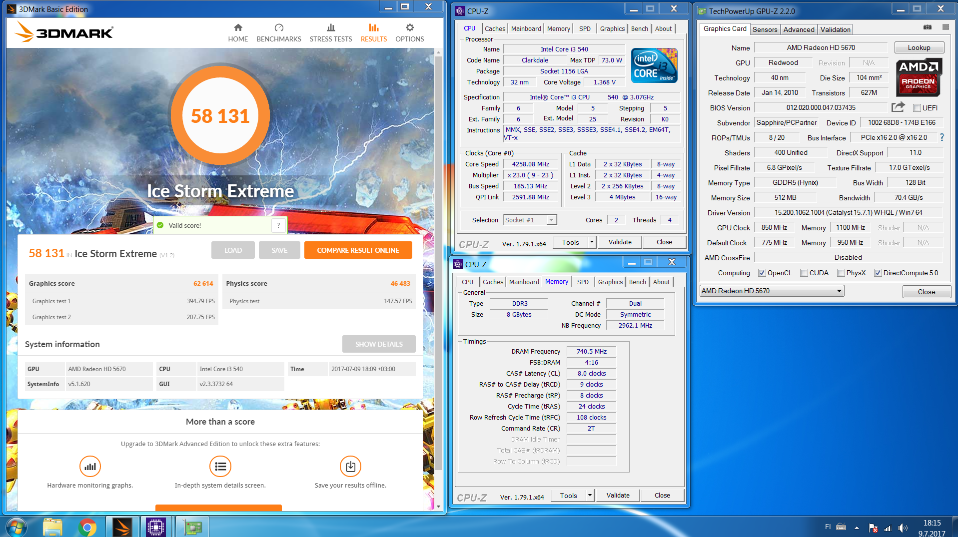The image size is (958, 537).
Task: Click the volume speaker tray icon
Action: coord(903,528)
